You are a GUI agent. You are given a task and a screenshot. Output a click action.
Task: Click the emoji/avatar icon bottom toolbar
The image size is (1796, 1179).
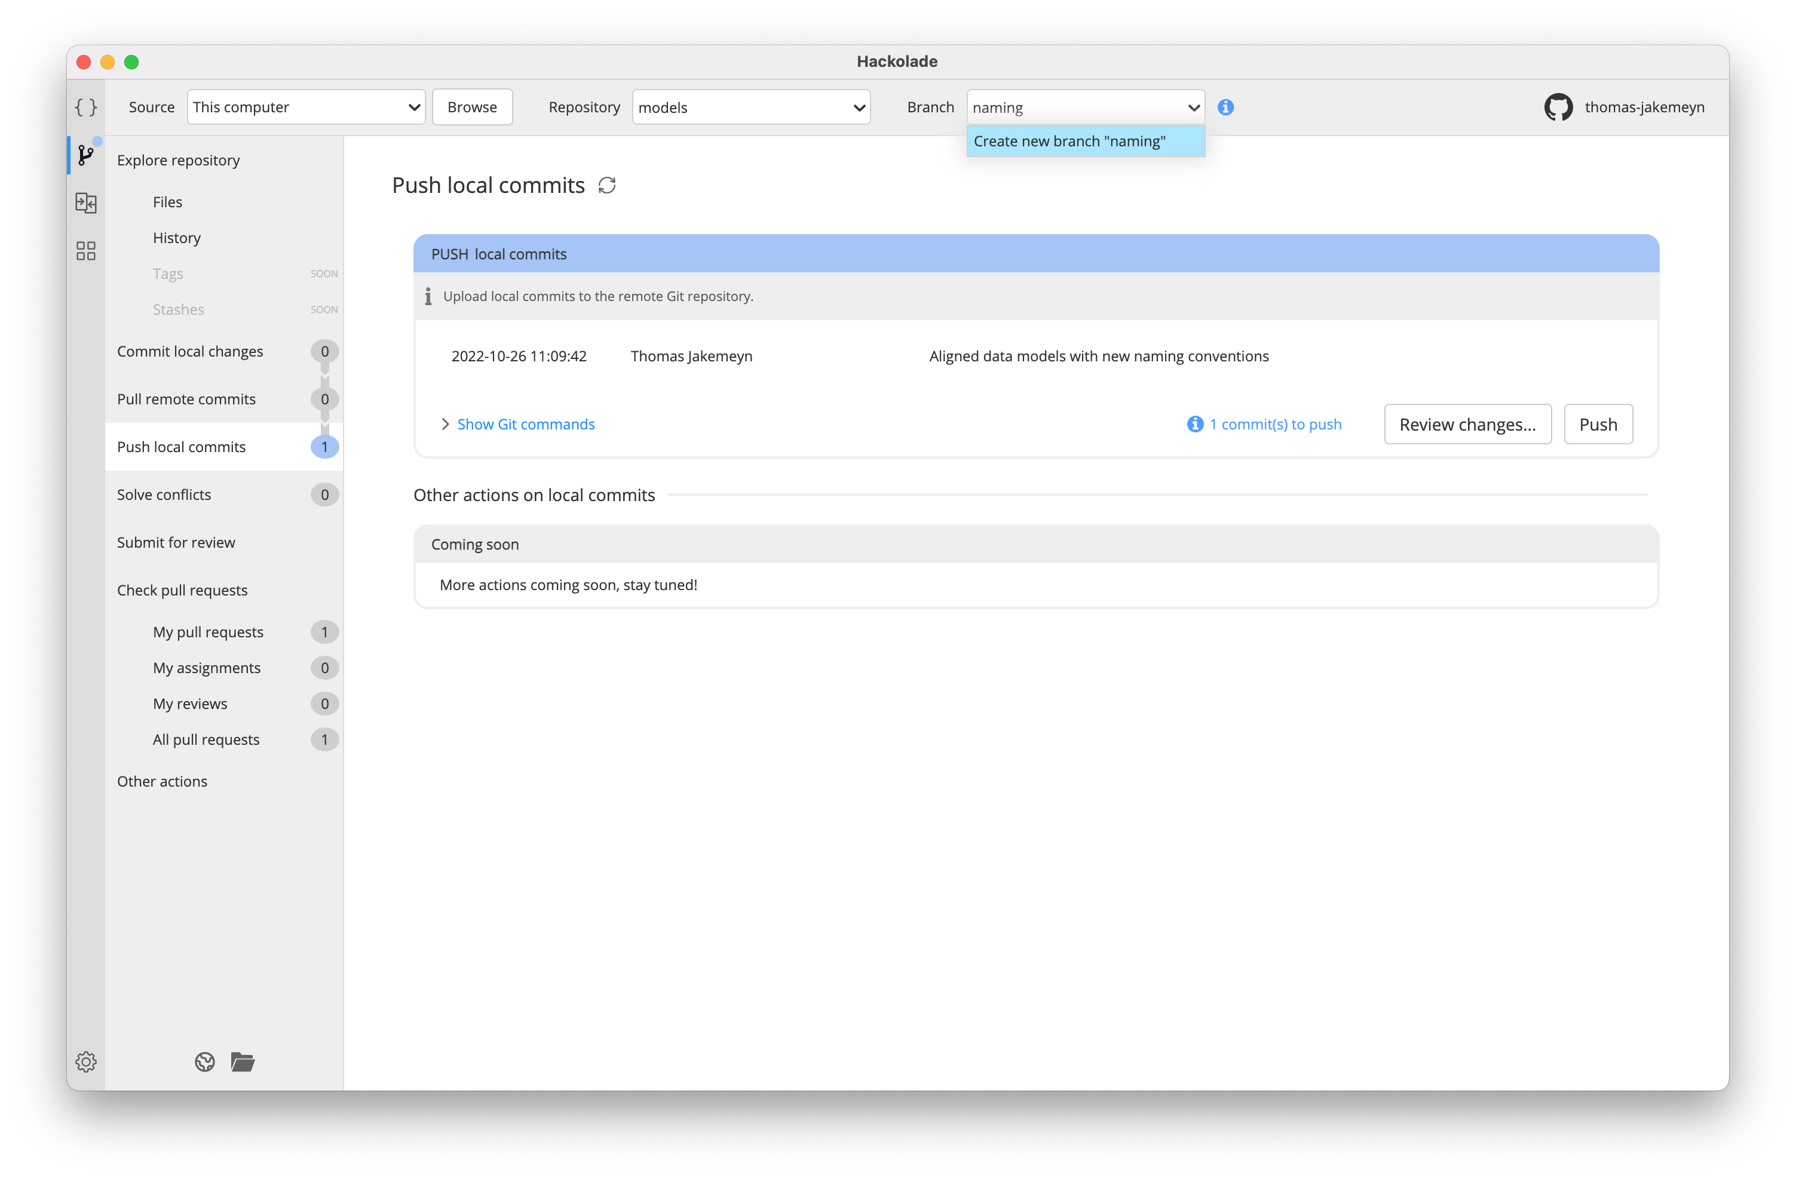click(204, 1062)
